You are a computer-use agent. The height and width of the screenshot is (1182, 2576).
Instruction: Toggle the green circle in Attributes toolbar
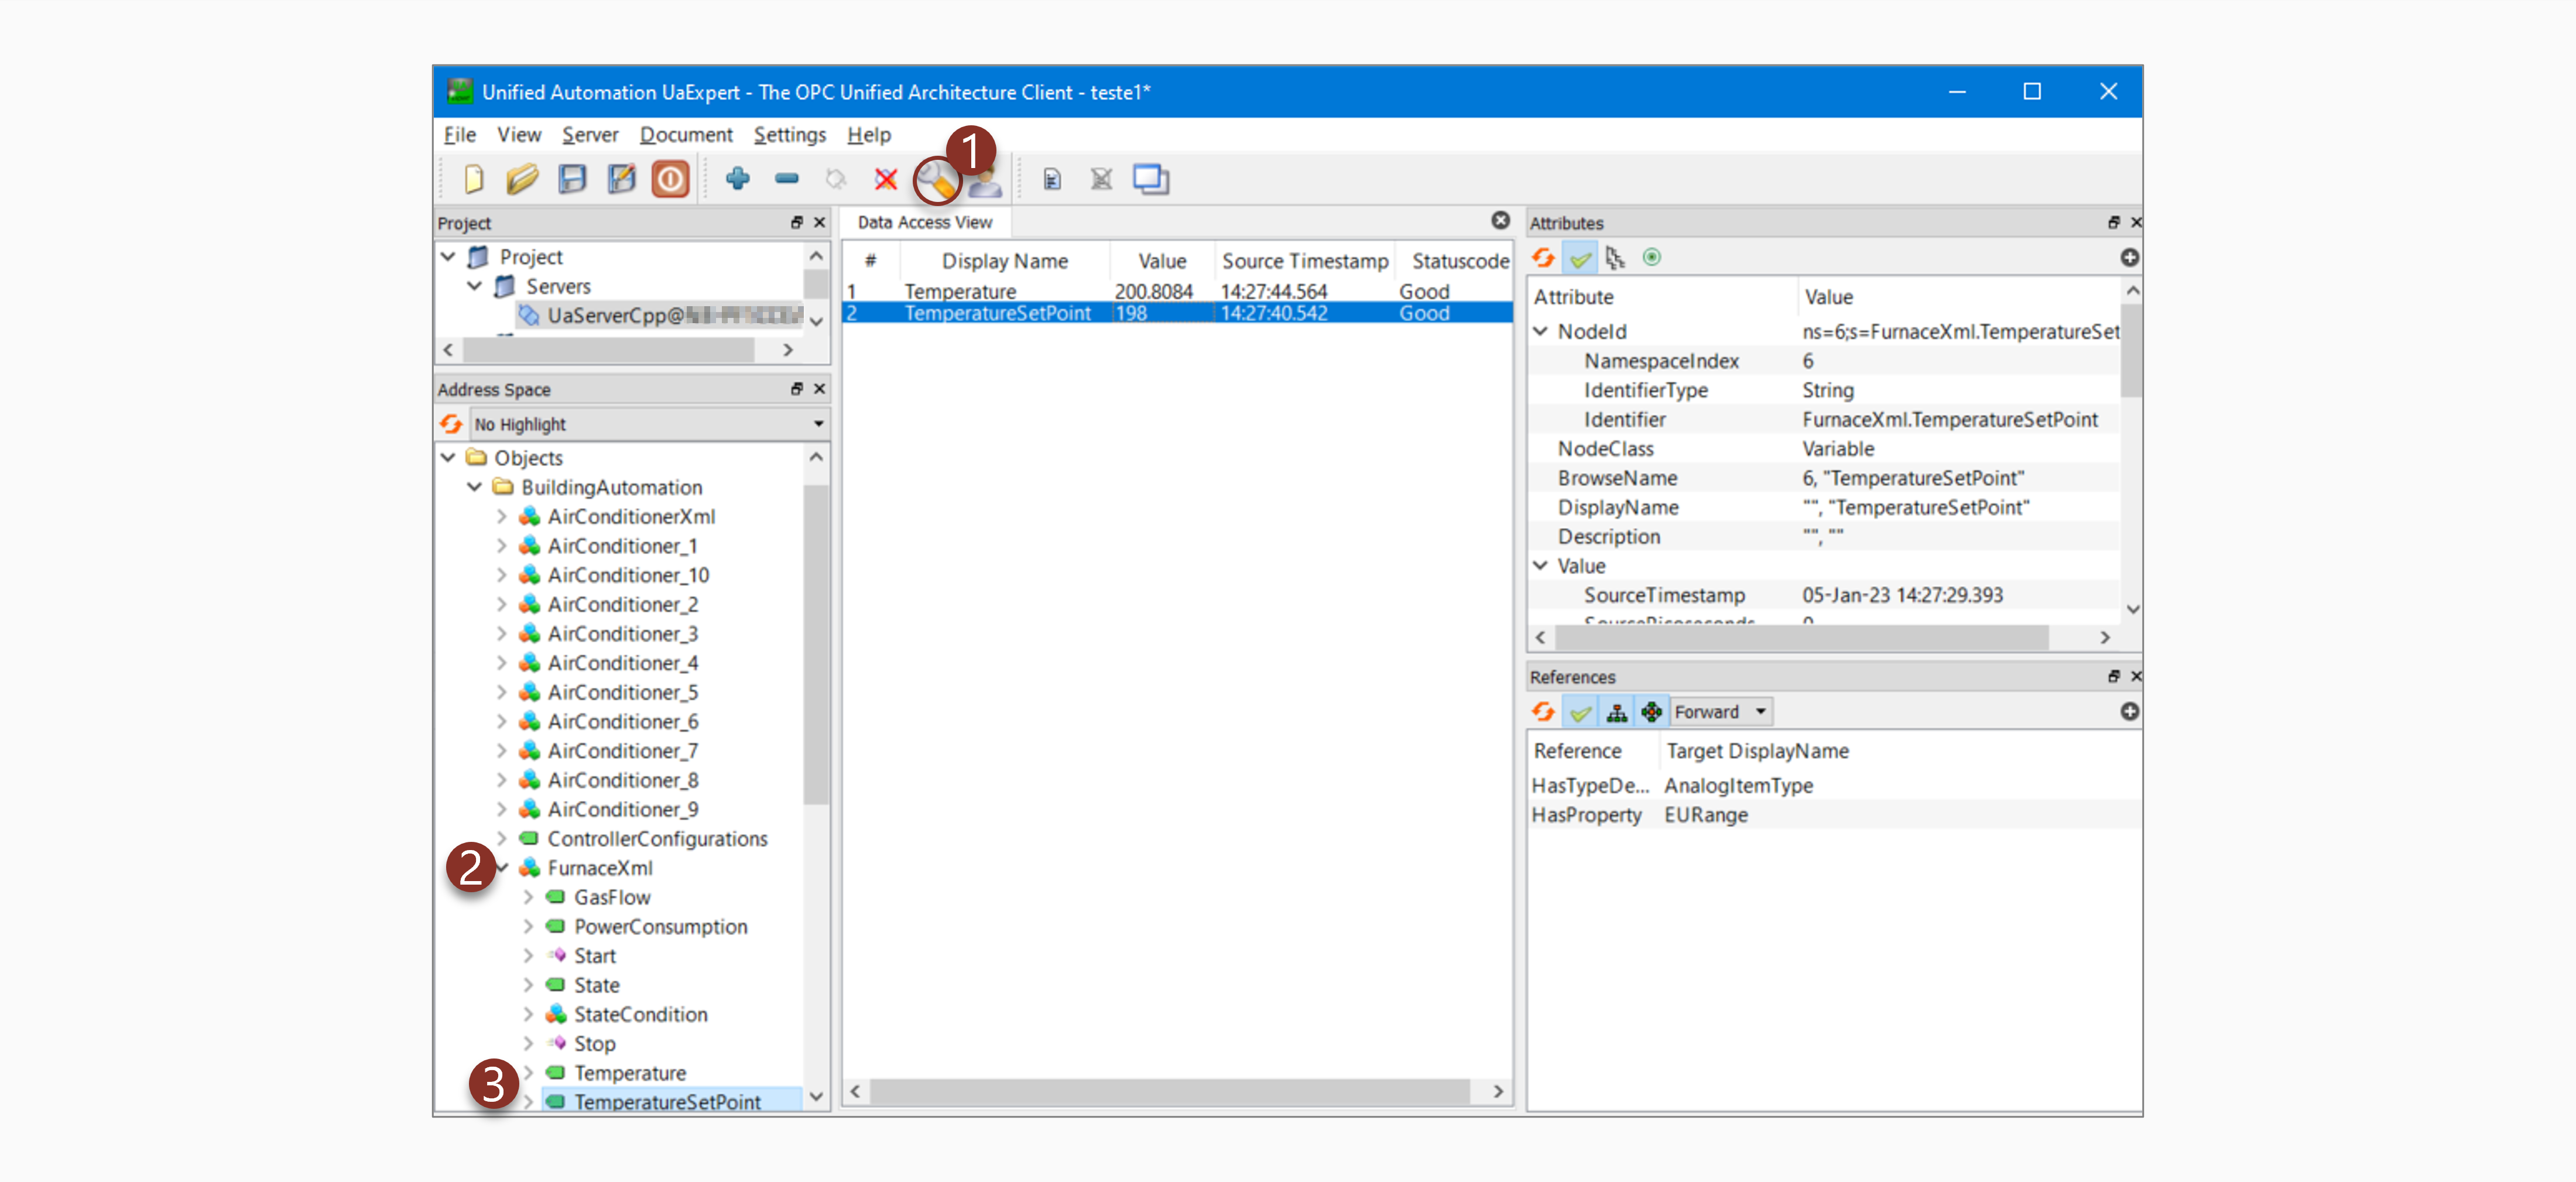tap(1652, 258)
